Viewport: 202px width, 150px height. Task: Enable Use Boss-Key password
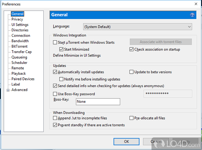pyautogui.click(x=55, y=94)
